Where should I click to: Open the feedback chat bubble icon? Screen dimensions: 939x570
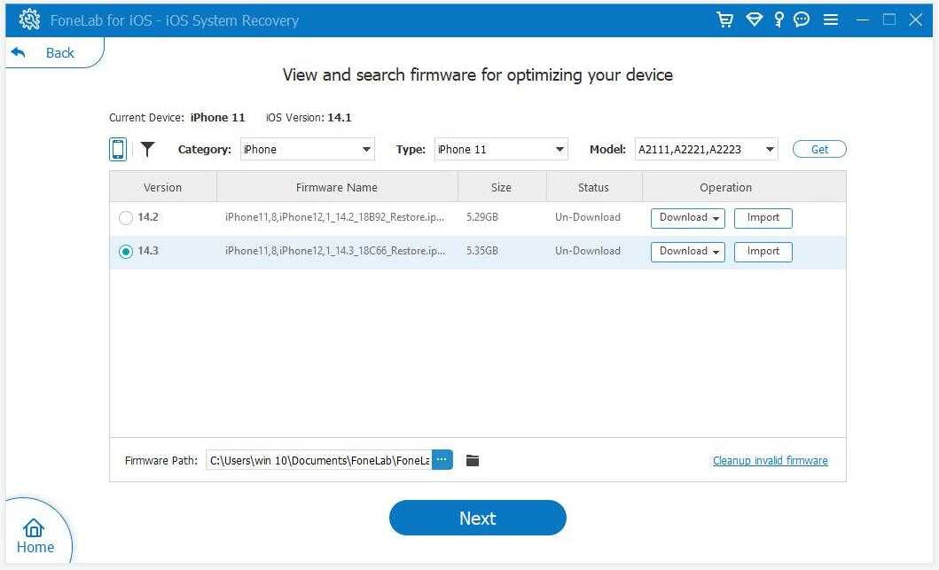(x=802, y=20)
